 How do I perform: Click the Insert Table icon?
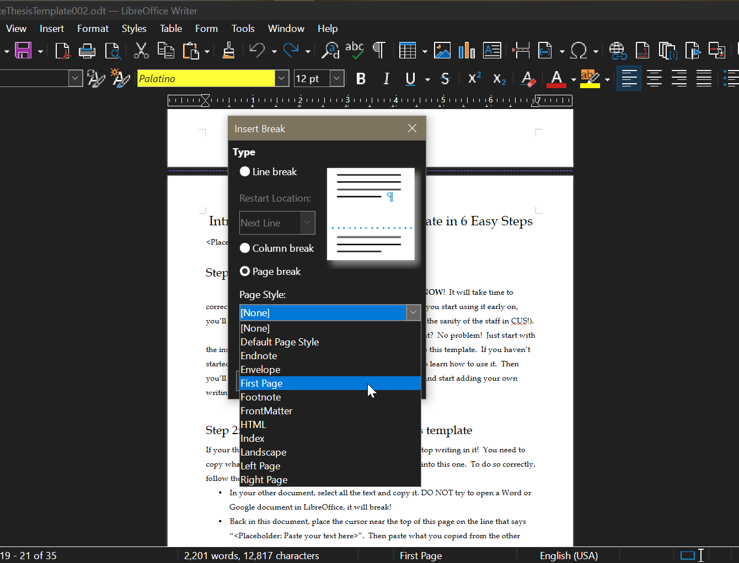(x=408, y=51)
